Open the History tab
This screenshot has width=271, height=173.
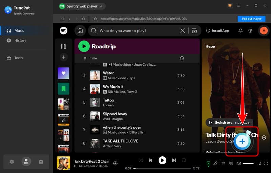click(x=20, y=40)
